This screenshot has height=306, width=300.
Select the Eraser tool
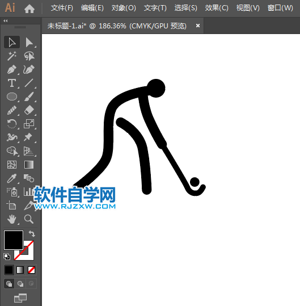coord(29,110)
